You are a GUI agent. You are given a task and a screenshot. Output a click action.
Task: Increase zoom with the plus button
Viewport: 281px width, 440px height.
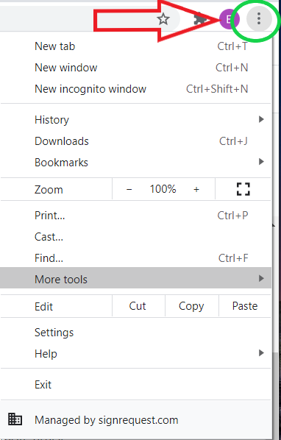[x=196, y=189]
